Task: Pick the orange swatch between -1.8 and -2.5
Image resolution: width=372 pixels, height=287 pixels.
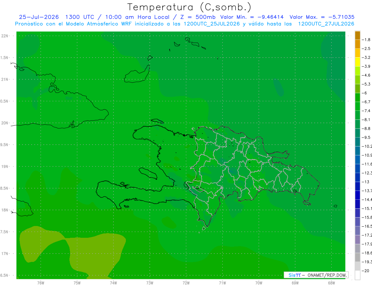Action: click(x=357, y=44)
